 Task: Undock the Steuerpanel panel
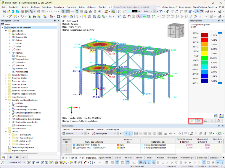[x=219, y=21]
